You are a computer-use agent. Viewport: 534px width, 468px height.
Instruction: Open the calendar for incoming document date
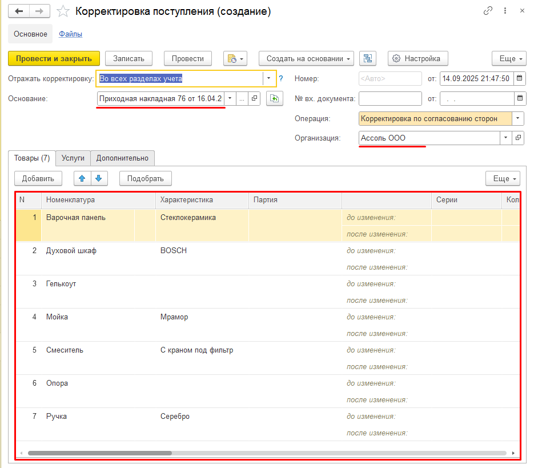520,98
